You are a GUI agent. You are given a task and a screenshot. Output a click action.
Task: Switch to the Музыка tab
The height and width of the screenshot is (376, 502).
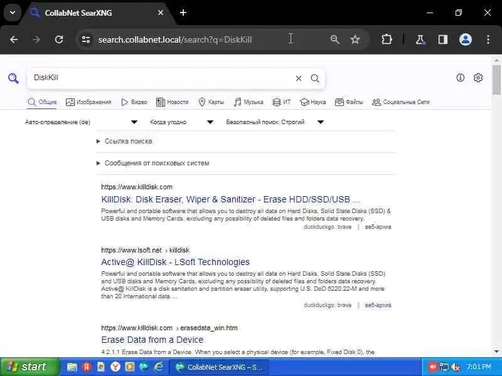pyautogui.click(x=248, y=102)
